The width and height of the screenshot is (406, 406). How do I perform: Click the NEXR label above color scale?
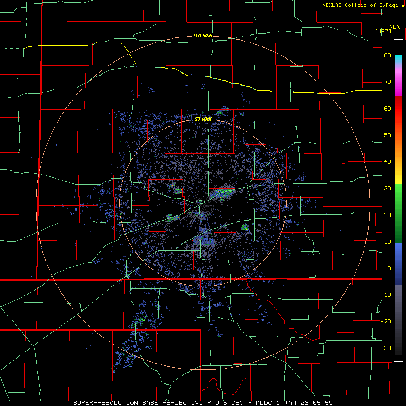pyautogui.click(x=397, y=27)
